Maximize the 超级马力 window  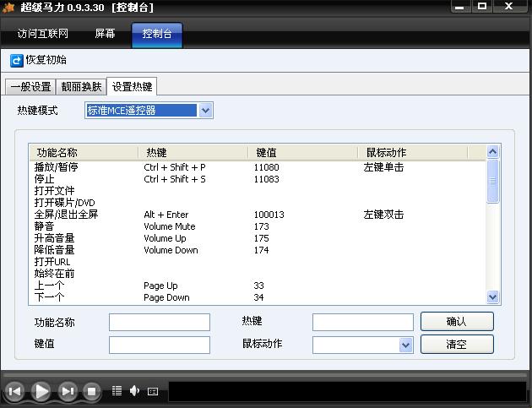coord(482,7)
